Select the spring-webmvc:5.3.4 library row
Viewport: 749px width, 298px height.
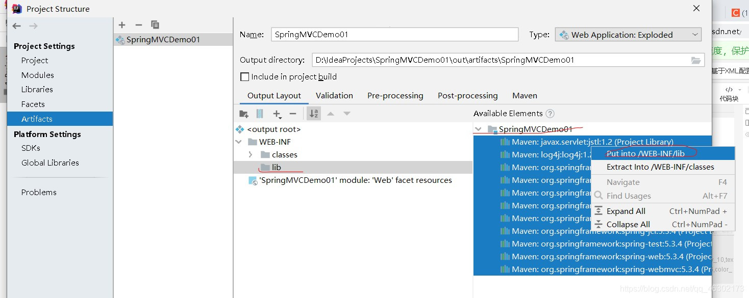pyautogui.click(x=592, y=269)
